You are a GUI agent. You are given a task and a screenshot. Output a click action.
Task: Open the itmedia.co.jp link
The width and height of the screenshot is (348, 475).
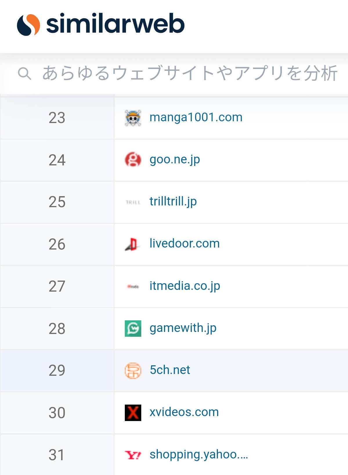tap(185, 286)
